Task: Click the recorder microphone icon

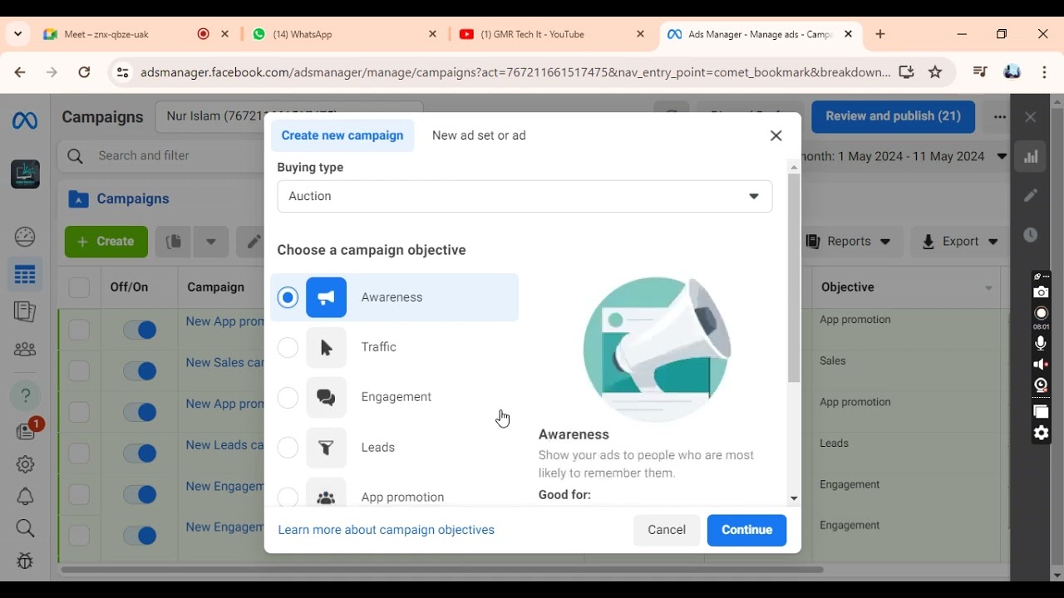Action: (x=1042, y=343)
